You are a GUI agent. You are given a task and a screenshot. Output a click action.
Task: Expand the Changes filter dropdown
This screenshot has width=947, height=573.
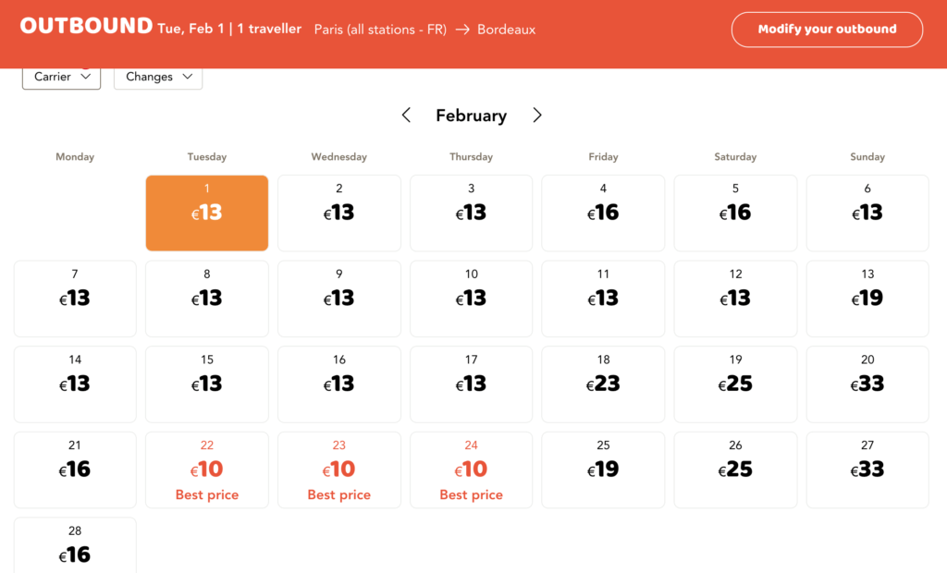click(x=158, y=77)
